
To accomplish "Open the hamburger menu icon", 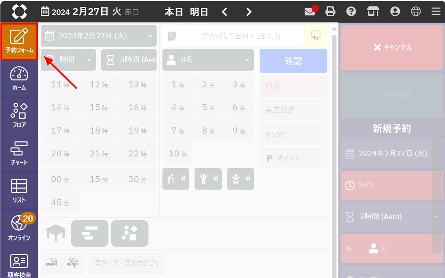I will click(436, 11).
